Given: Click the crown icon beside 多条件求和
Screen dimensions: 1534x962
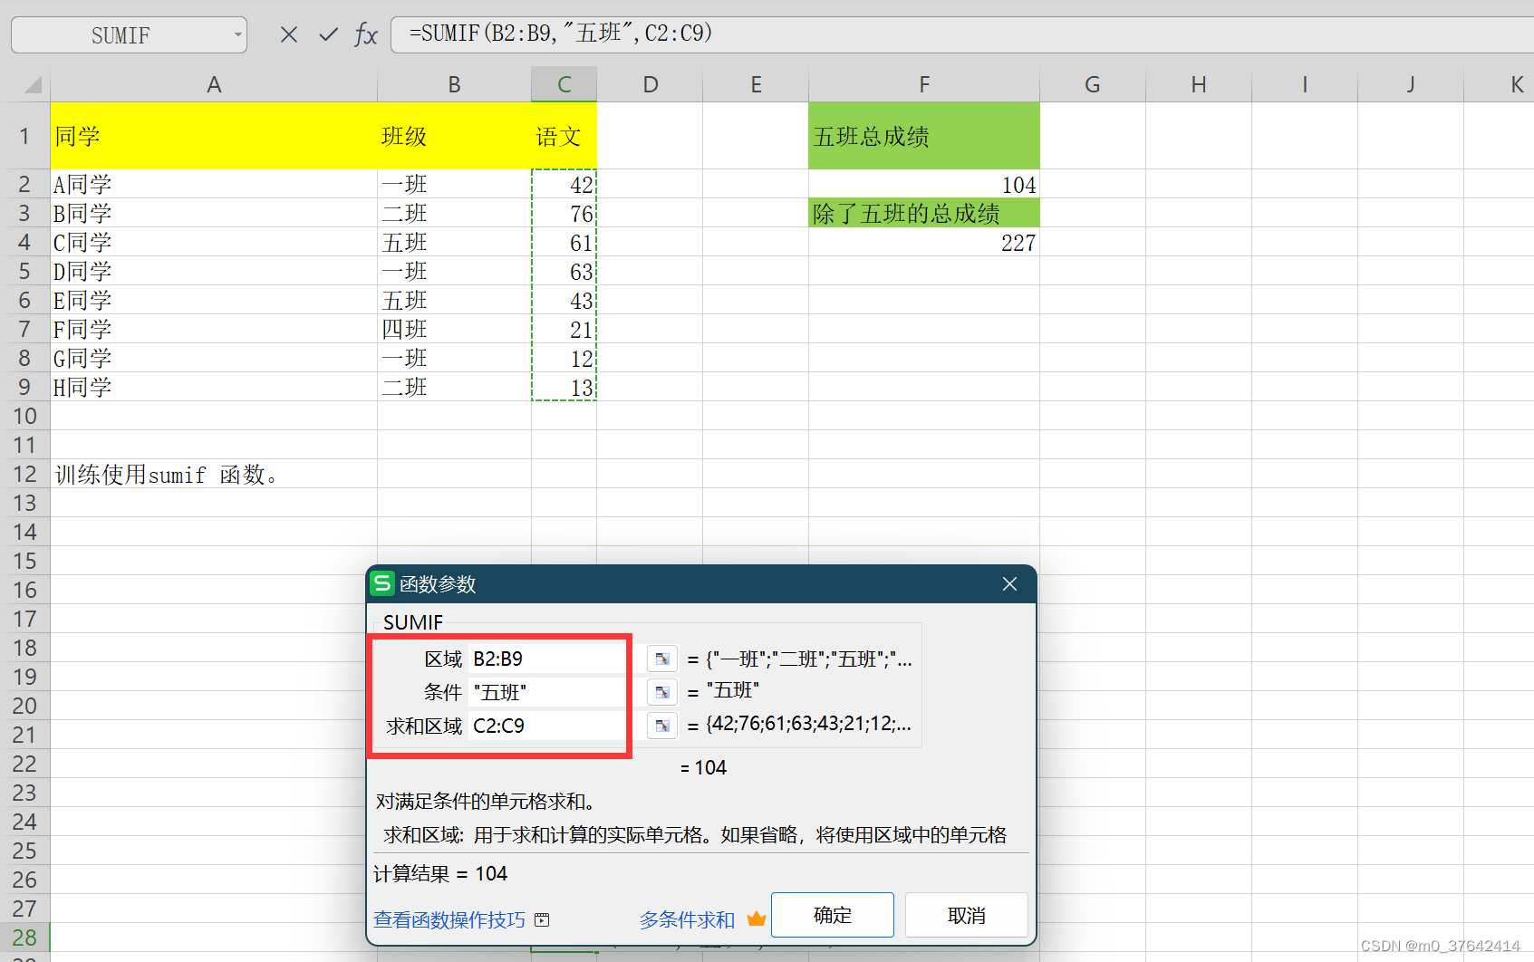Looking at the screenshot, I should click(756, 919).
